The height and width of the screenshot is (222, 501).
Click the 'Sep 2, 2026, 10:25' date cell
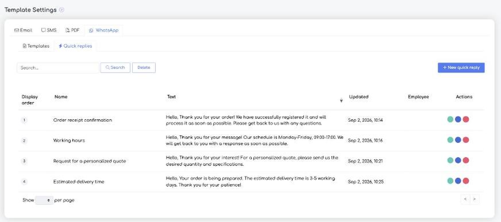(366, 182)
